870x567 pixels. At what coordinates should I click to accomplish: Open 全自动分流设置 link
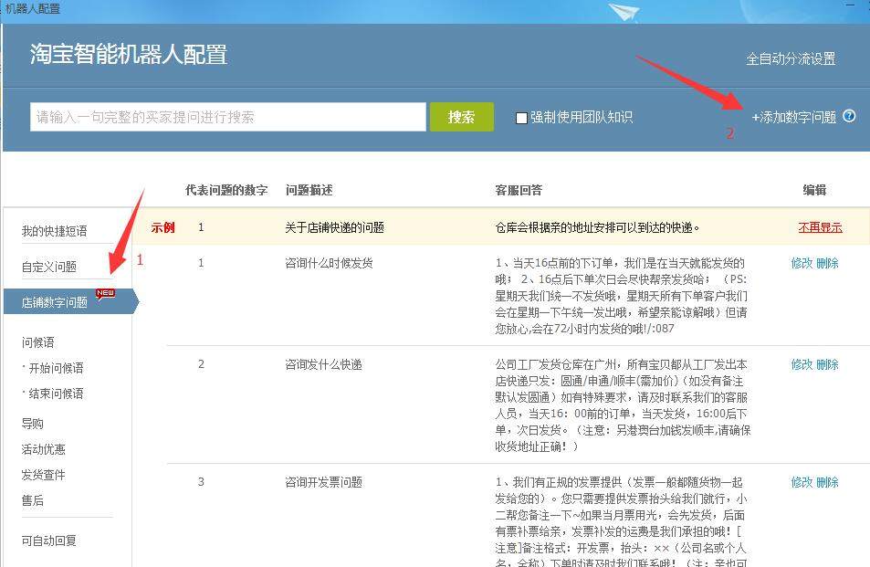click(x=791, y=58)
